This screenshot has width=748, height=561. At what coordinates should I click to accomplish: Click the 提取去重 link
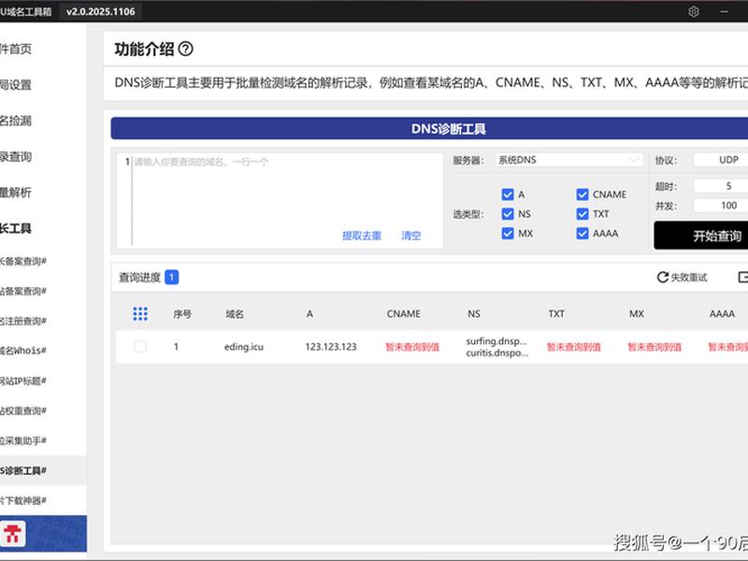(x=362, y=236)
